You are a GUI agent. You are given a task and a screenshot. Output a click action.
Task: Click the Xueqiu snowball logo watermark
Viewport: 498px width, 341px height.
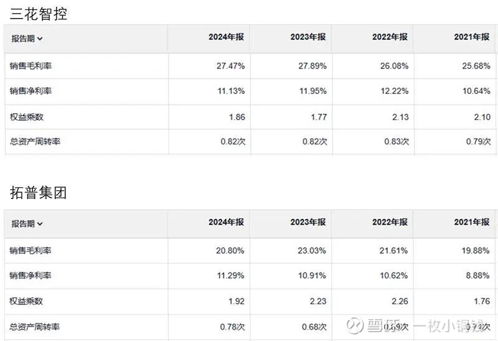point(355,326)
